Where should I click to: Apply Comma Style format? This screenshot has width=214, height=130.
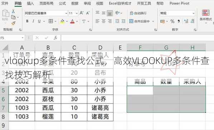click(179, 21)
